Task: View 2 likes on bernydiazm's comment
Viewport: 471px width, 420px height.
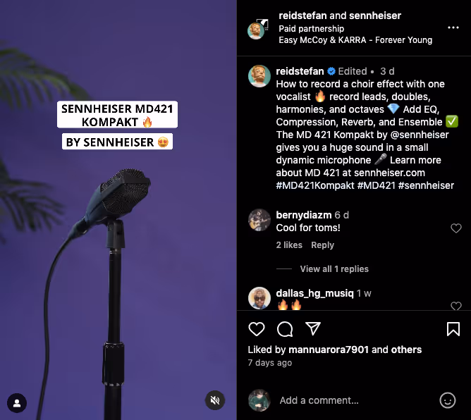Action: (289, 245)
